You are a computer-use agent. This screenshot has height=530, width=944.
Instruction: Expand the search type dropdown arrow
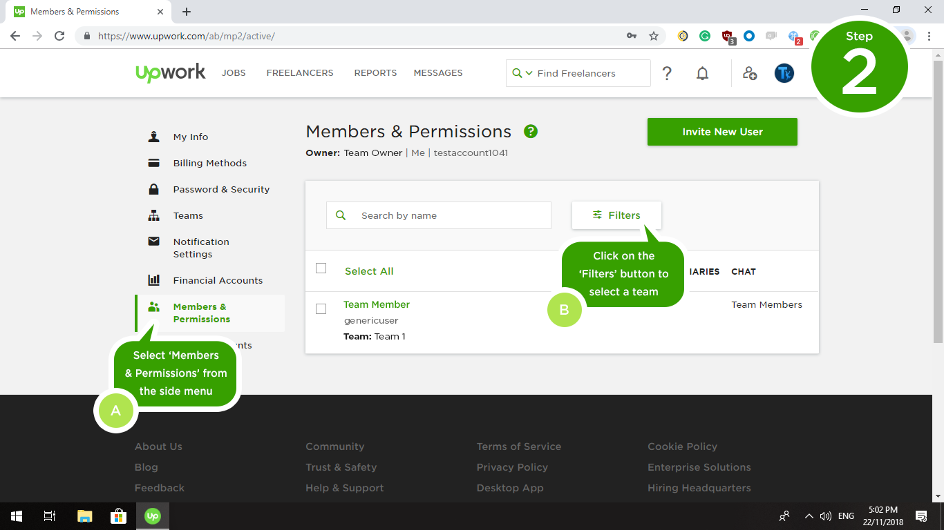coord(529,73)
